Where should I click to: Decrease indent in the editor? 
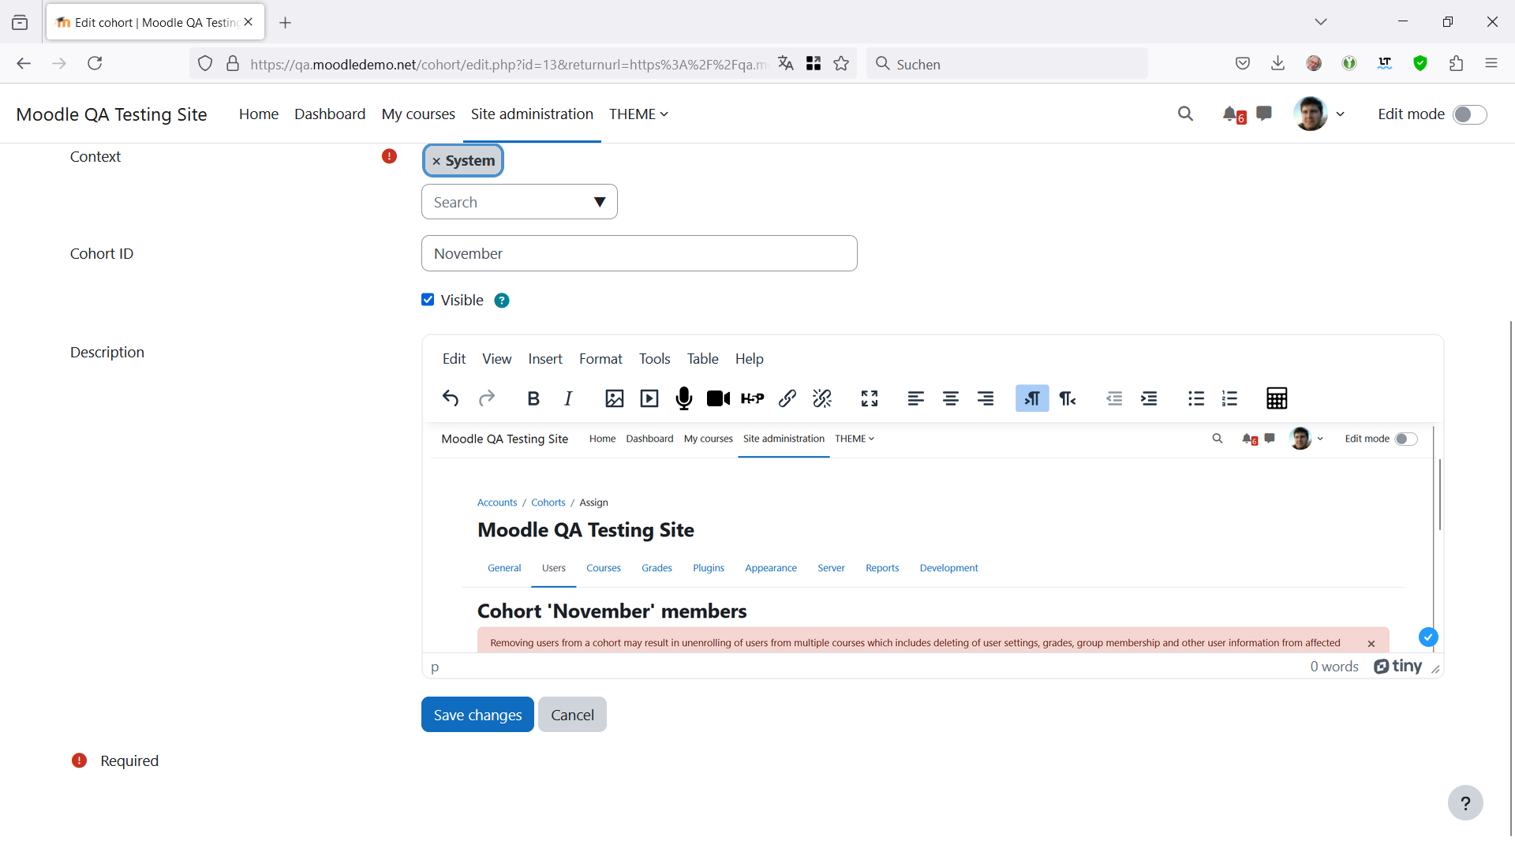tap(1114, 398)
